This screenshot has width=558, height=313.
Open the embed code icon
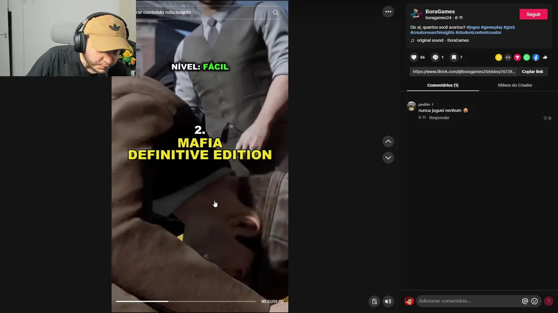(x=508, y=57)
